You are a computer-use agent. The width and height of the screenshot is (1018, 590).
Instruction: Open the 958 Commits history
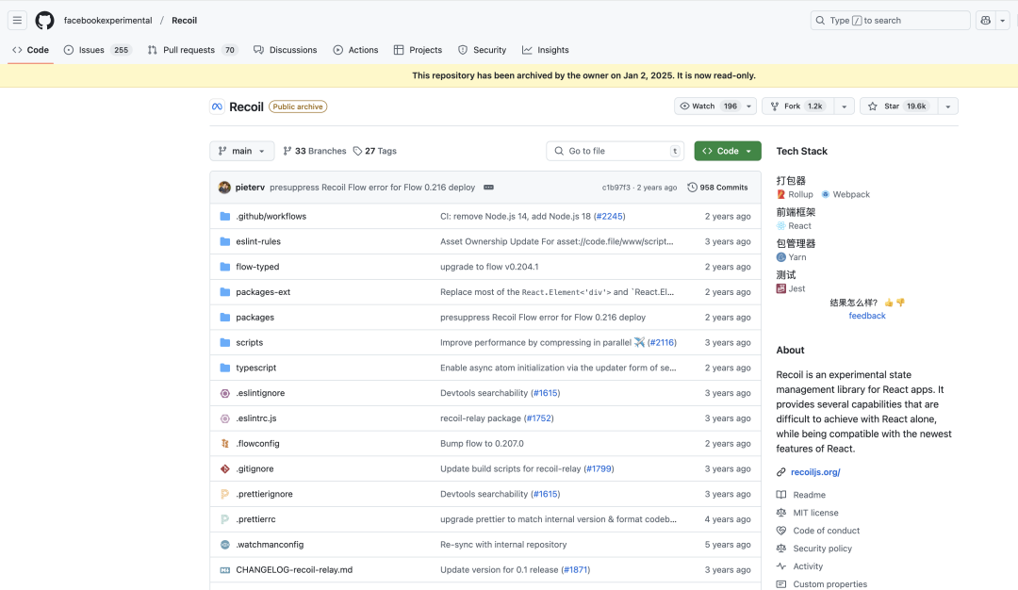tap(717, 188)
